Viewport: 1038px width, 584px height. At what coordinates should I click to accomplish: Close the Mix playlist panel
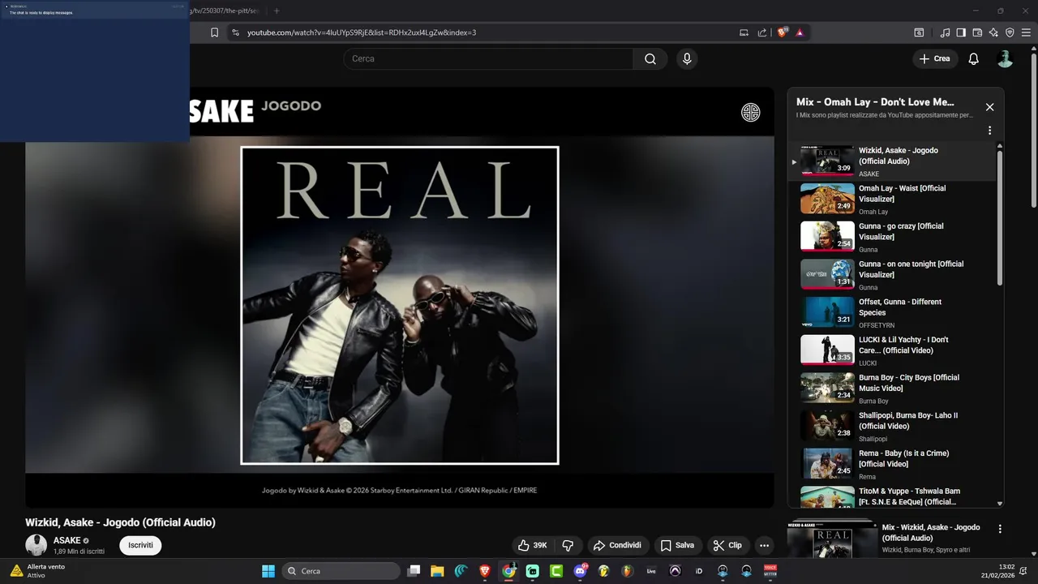(989, 107)
